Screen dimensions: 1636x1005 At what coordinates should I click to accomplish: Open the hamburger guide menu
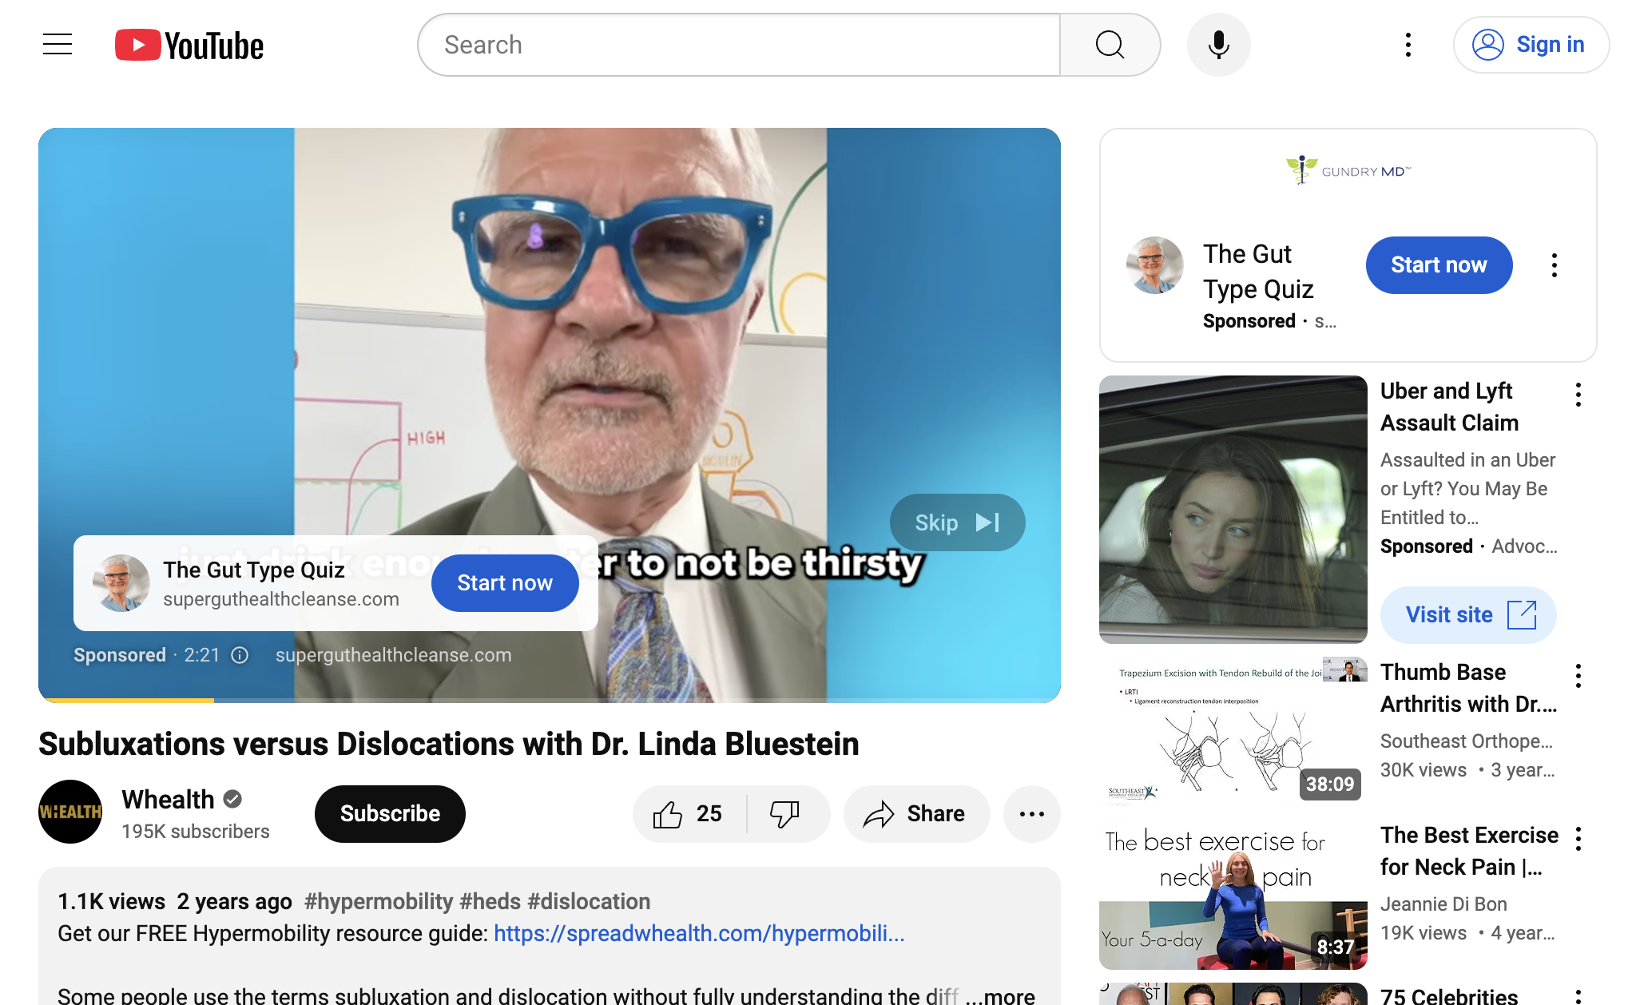pyautogui.click(x=58, y=45)
